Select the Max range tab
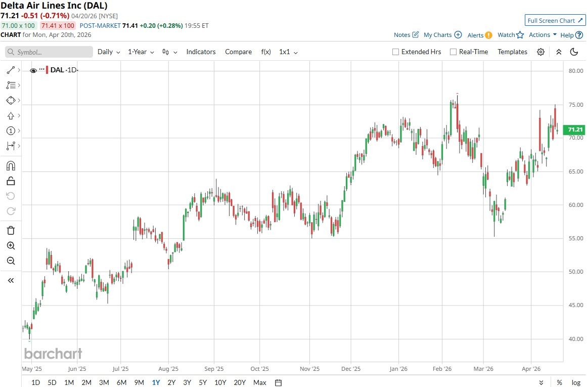 (x=259, y=382)
